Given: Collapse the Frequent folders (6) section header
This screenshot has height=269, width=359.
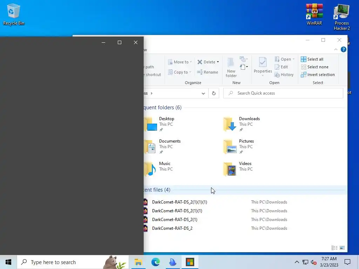Looking at the screenshot, I should [163, 108].
